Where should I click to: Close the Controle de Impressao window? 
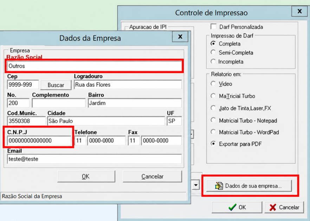[299, 11]
